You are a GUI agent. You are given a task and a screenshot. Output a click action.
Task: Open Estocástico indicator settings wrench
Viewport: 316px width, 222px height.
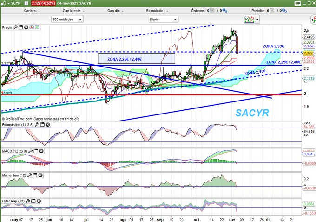coord(37,125)
